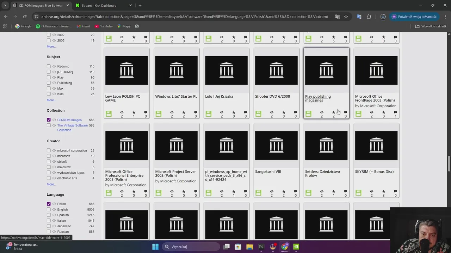Image resolution: width=451 pixels, height=253 pixels.
Task: Click reviews icon on Microsoft Office FrontPage card
Action: tap(395, 112)
